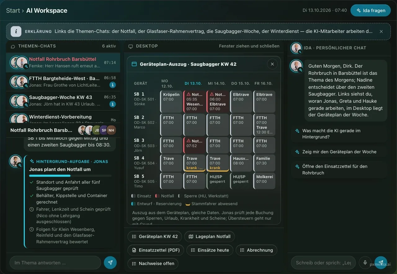Focus the Schreib oder sprich input field
The image size is (397, 274).
pos(323,263)
